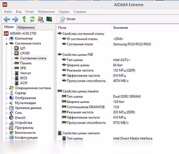Open the Чипсет tree item
179x154 pixels.
26,73
